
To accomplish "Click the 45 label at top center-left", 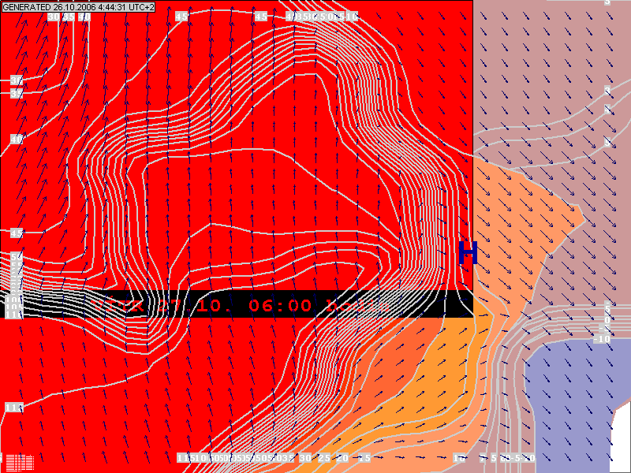I will pyautogui.click(x=181, y=17).
